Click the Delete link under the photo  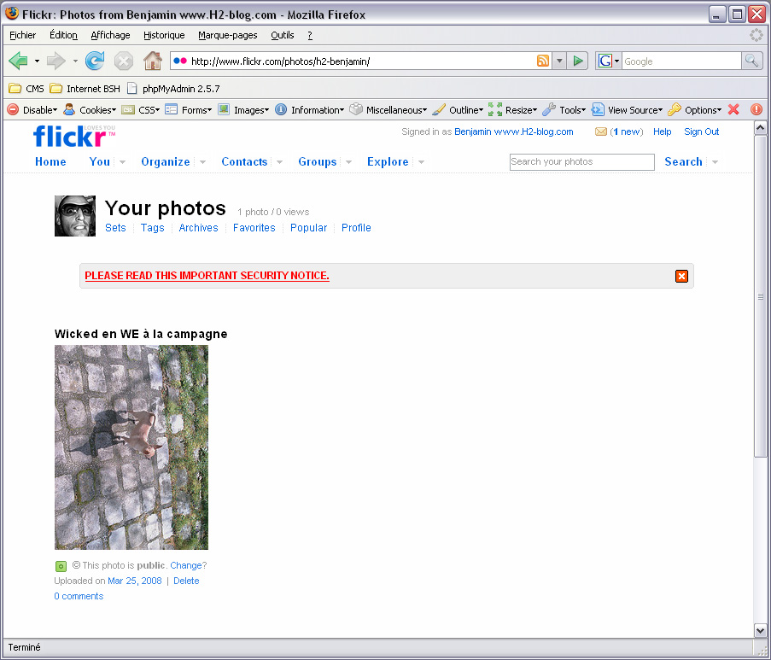pos(186,581)
